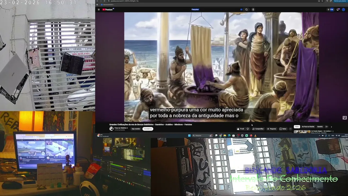
Task: Activate voice search microphone on YouTube
Action: coord(253,10)
